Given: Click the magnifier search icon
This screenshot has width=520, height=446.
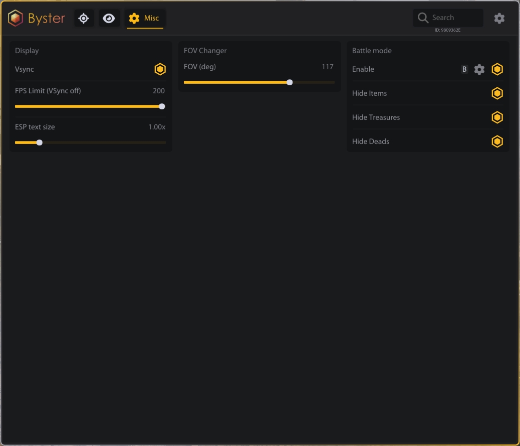Looking at the screenshot, I should point(423,18).
